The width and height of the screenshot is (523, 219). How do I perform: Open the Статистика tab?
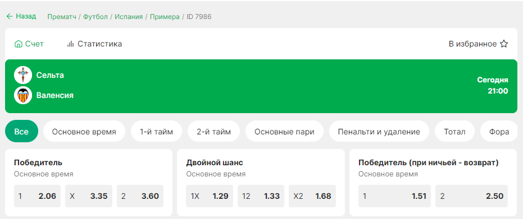pos(94,44)
